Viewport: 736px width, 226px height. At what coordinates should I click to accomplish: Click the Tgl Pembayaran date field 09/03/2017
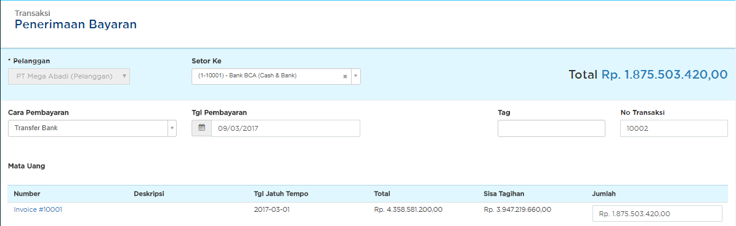[x=285, y=128]
